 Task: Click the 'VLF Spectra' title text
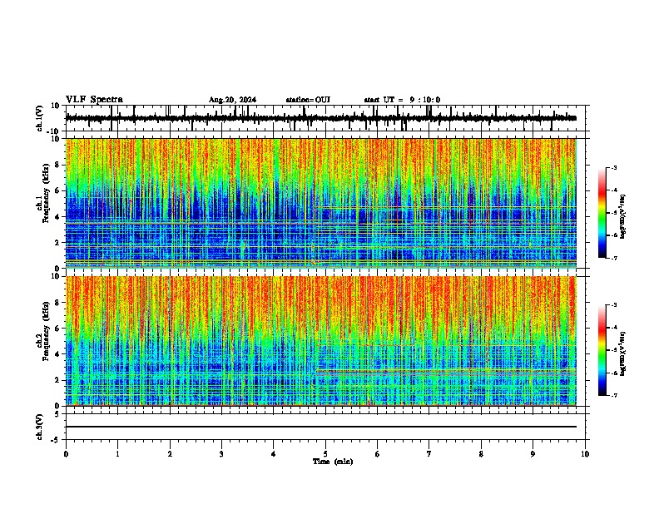(x=94, y=100)
